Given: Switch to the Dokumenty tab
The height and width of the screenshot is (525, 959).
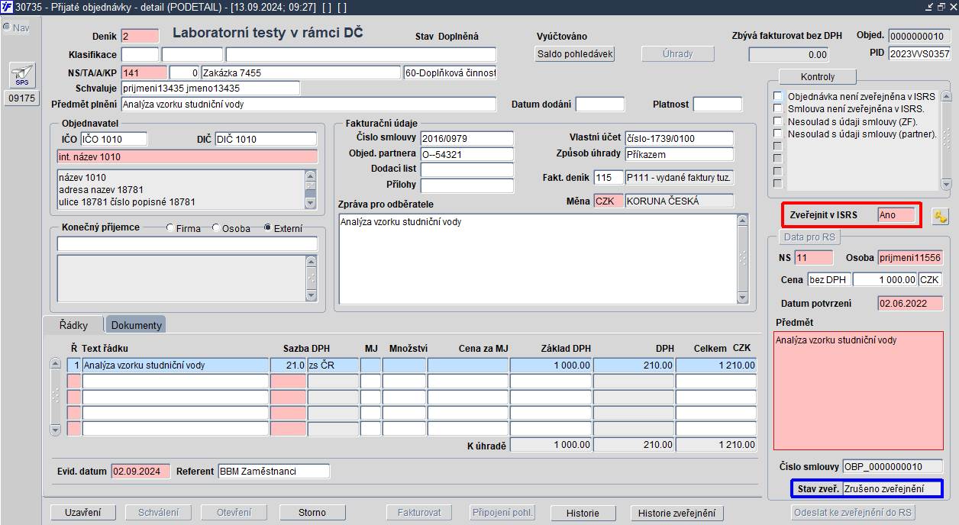Looking at the screenshot, I should (x=137, y=325).
